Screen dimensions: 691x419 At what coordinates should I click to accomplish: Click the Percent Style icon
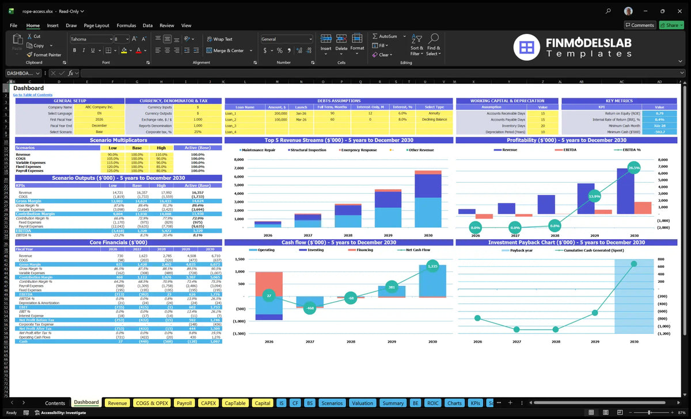(279, 51)
